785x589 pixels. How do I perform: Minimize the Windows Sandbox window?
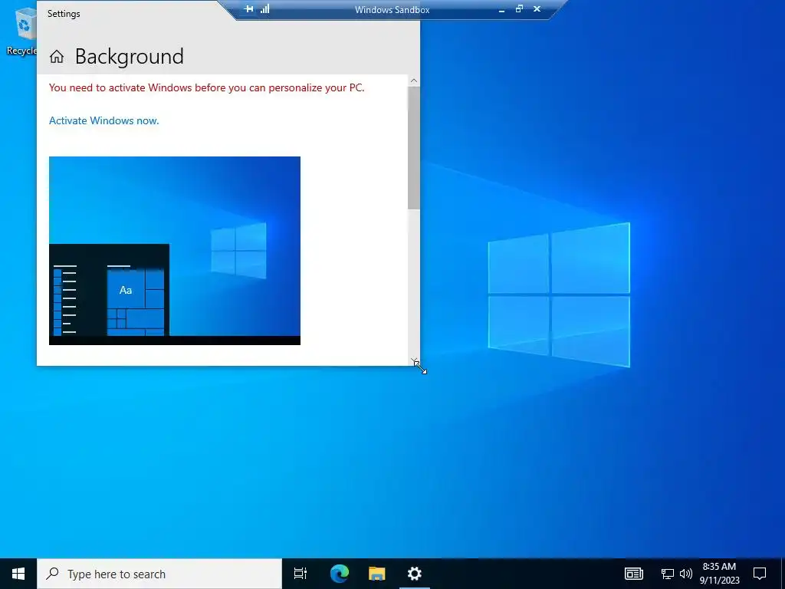[x=501, y=9]
